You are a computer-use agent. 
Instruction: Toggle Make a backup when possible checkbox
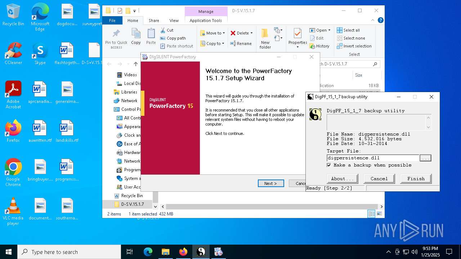(x=329, y=165)
